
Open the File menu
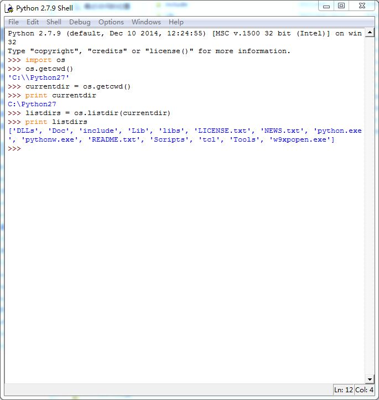[x=13, y=22]
